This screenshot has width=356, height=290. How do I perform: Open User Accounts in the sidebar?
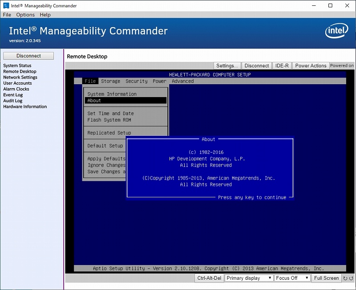coord(17,83)
